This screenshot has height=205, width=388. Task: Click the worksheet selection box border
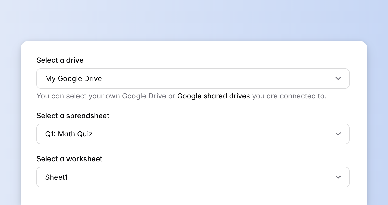pyautogui.click(x=193, y=168)
